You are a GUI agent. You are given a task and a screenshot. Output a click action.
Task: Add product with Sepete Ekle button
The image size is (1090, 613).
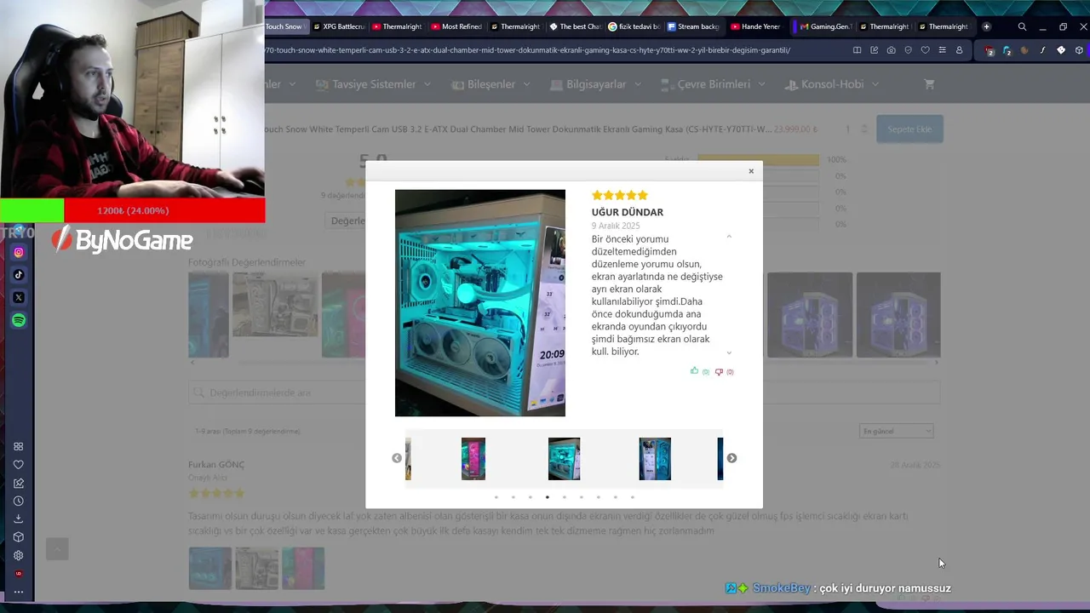pyautogui.click(x=909, y=129)
